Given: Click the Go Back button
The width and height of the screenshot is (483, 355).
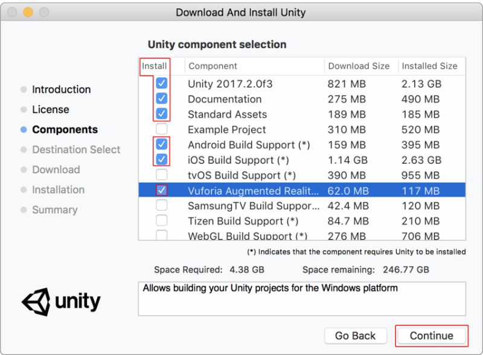Looking at the screenshot, I should (356, 336).
